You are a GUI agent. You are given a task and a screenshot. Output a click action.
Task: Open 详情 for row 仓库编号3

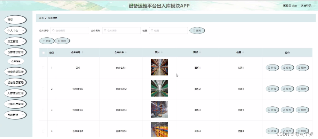[x=272, y=110]
